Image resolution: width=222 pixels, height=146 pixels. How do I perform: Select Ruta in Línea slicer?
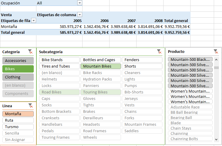pos(18,120)
